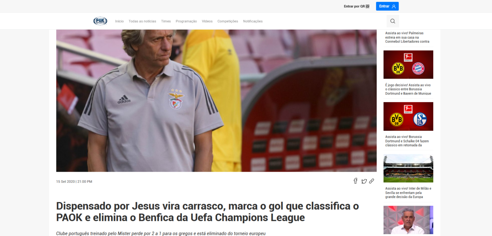Open Notificações menu item

pos(253,21)
